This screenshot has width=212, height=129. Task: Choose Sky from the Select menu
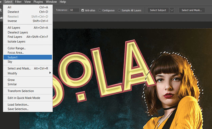pos(28,62)
